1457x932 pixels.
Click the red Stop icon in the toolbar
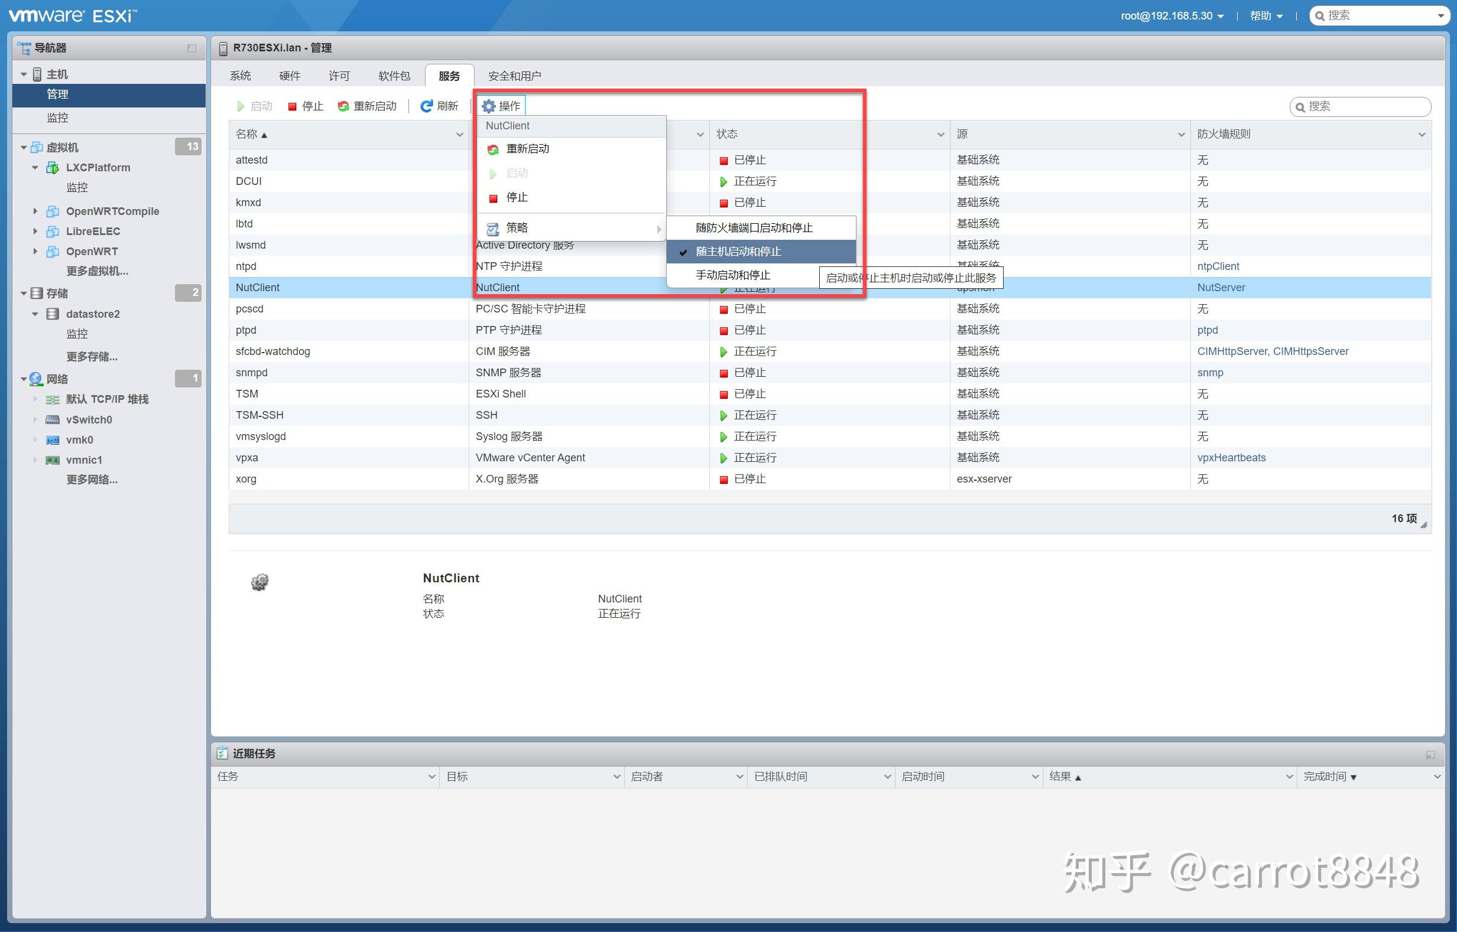tap(293, 106)
